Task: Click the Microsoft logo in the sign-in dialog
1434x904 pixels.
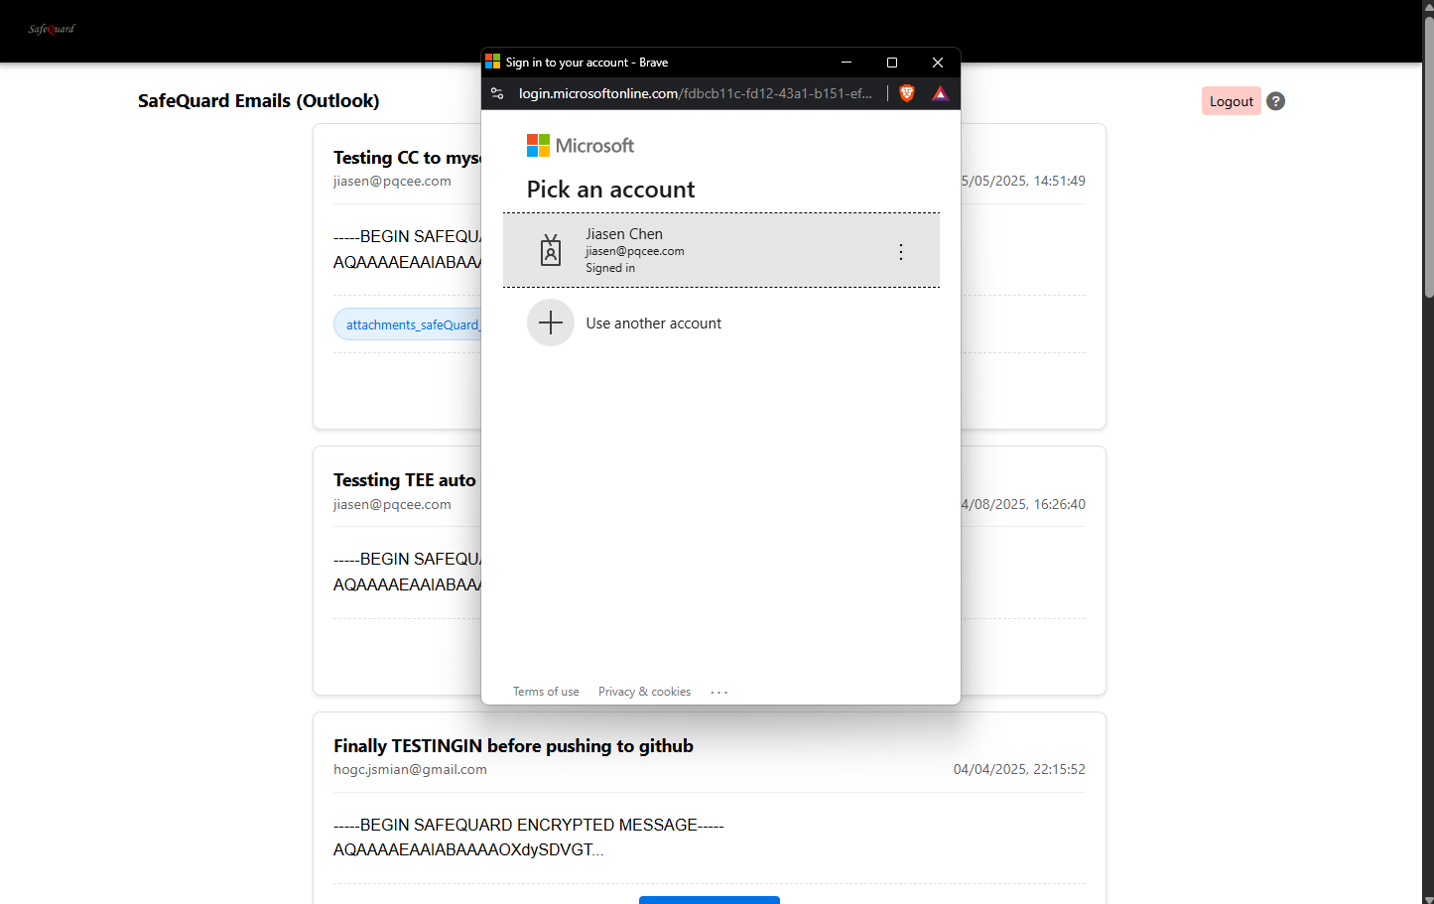Action: click(581, 146)
